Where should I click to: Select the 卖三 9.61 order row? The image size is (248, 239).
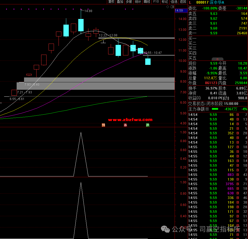click(218, 24)
